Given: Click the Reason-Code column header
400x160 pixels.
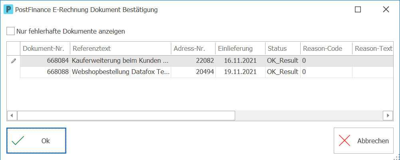Looking at the screenshot, I should 326,48.
